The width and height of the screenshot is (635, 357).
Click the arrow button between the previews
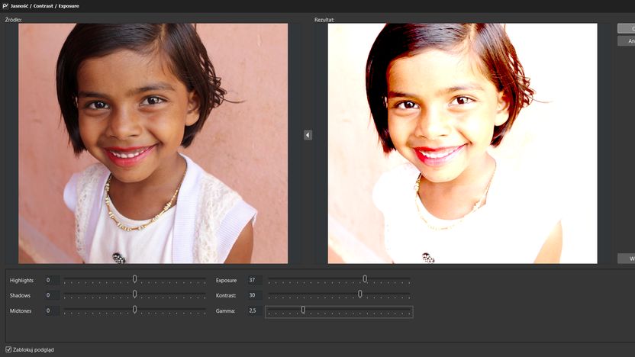point(308,135)
